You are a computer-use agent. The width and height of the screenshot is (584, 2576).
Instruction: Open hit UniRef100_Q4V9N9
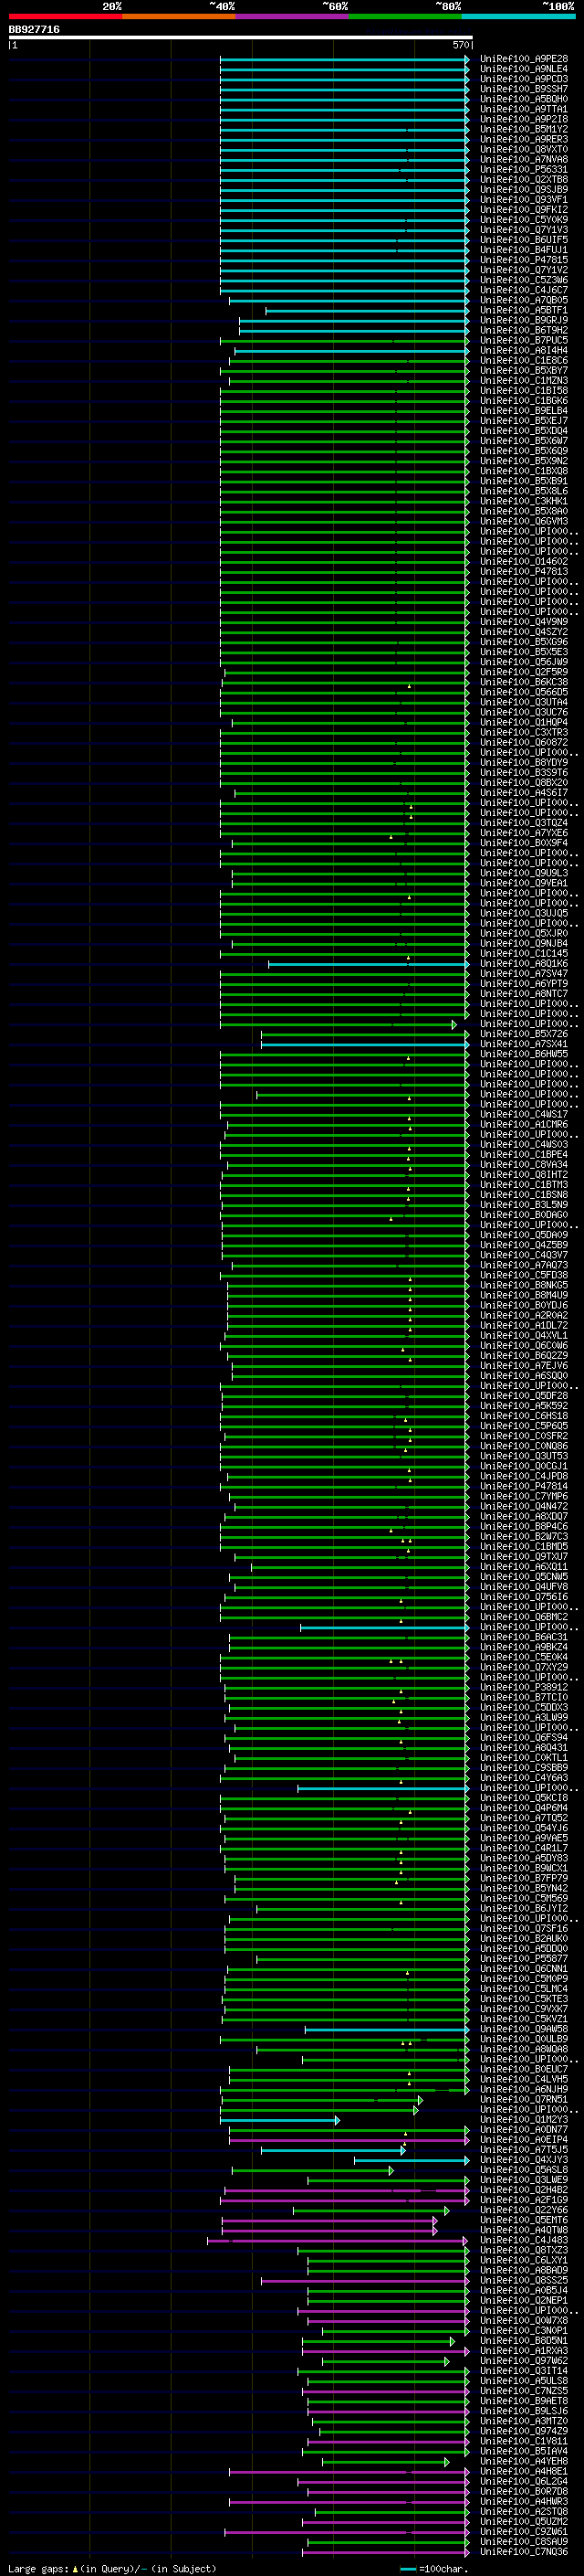coord(523,622)
